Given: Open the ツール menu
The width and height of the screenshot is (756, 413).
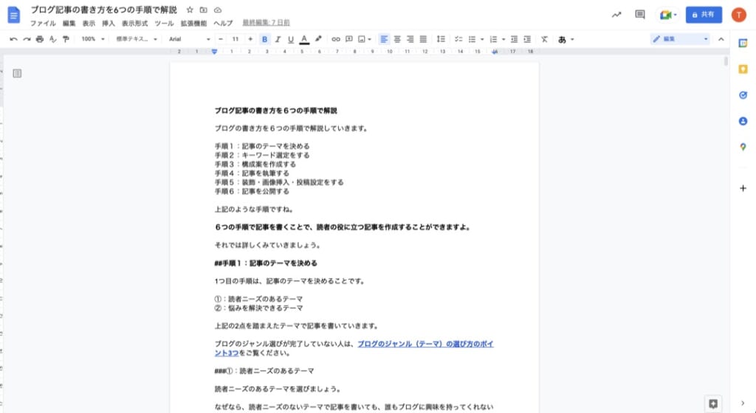Looking at the screenshot, I should pyautogui.click(x=164, y=23).
